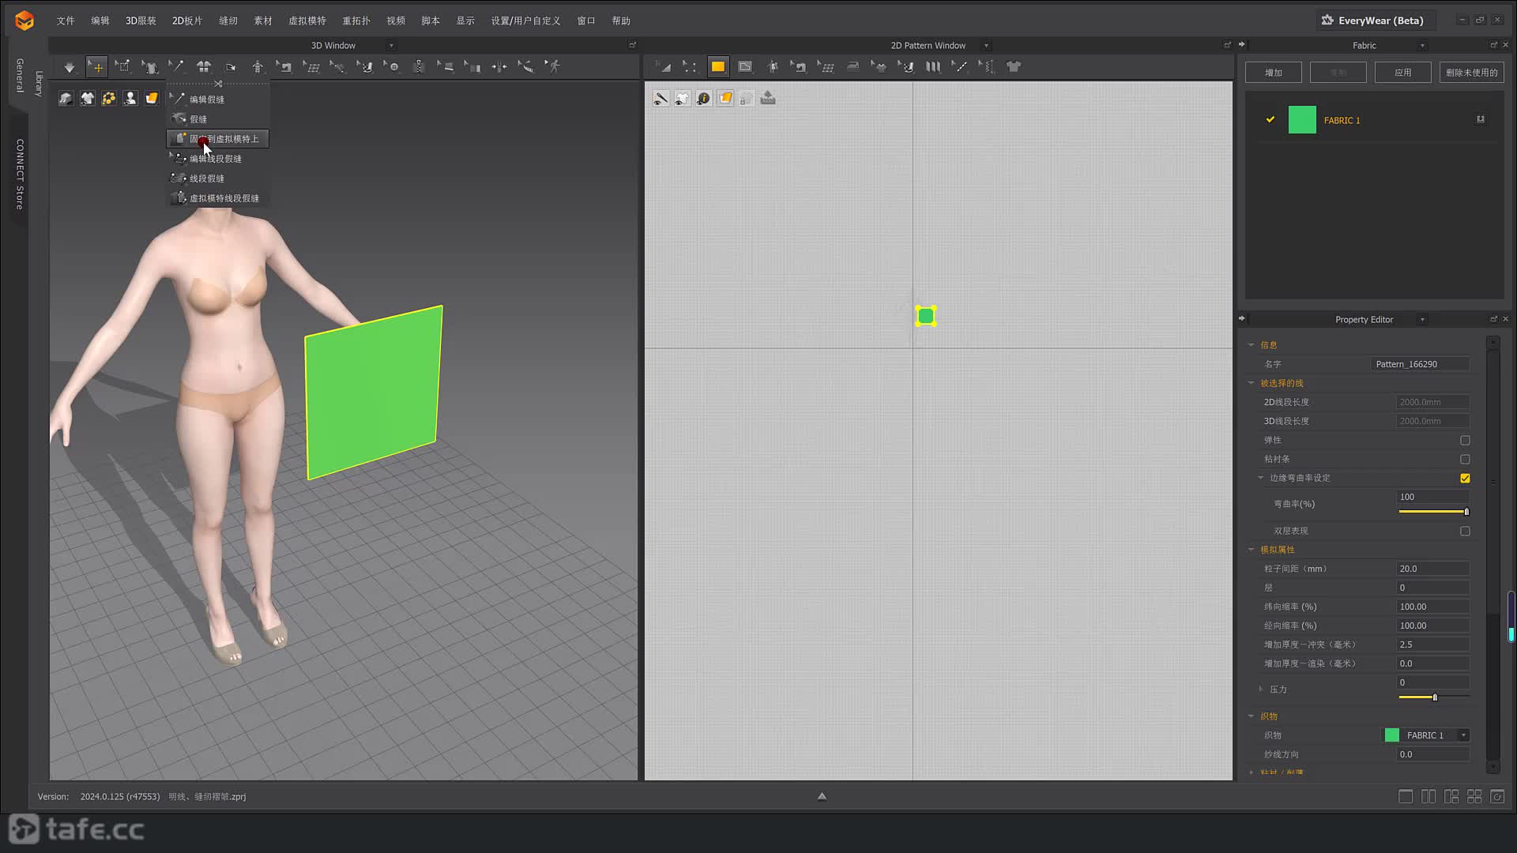This screenshot has width=1517, height=853.
Task: Click the puckering zigzag tool in 2D toolbar
Action: (x=987, y=67)
